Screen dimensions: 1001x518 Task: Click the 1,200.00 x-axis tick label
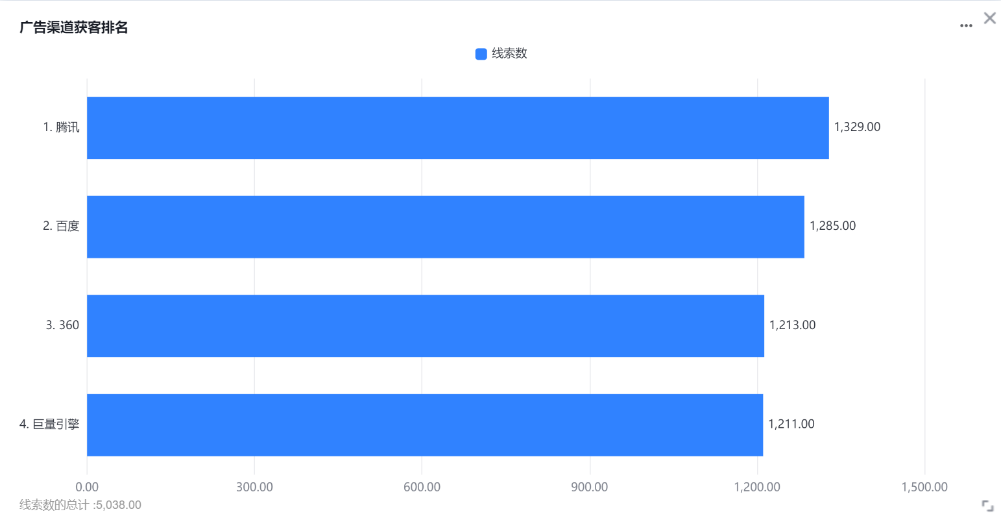click(757, 487)
